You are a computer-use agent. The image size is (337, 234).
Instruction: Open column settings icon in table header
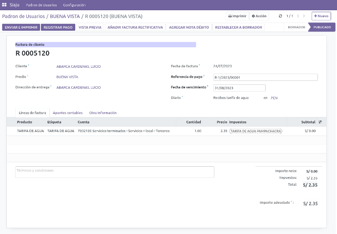320,122
